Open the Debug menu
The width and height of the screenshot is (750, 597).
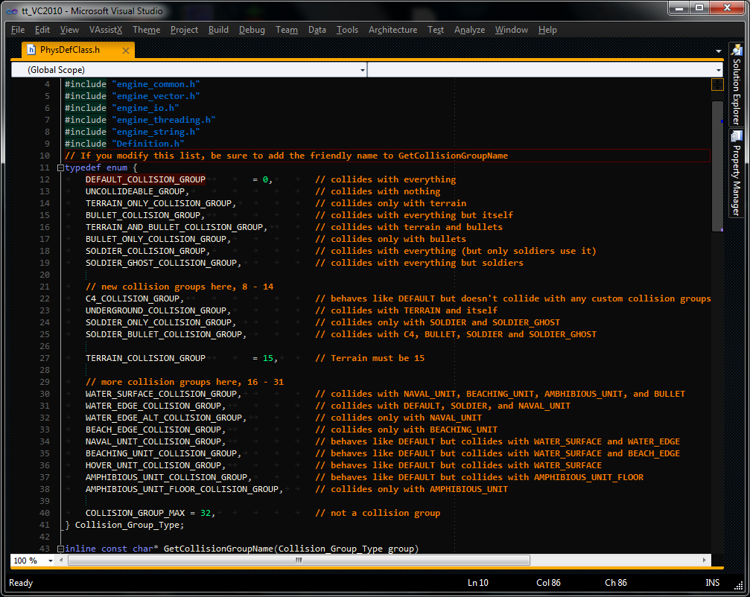click(x=252, y=30)
